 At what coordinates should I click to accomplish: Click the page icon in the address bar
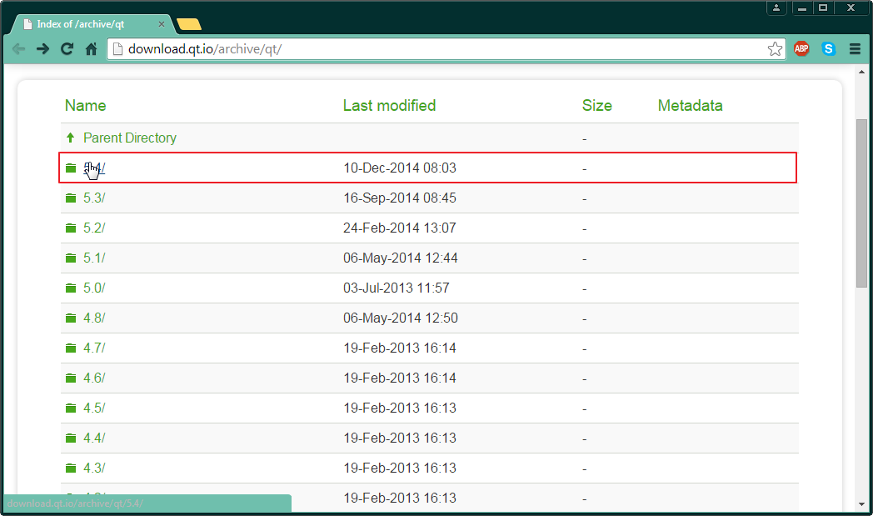tap(117, 49)
